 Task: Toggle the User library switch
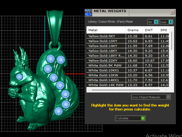pyautogui.click(x=166, y=22)
